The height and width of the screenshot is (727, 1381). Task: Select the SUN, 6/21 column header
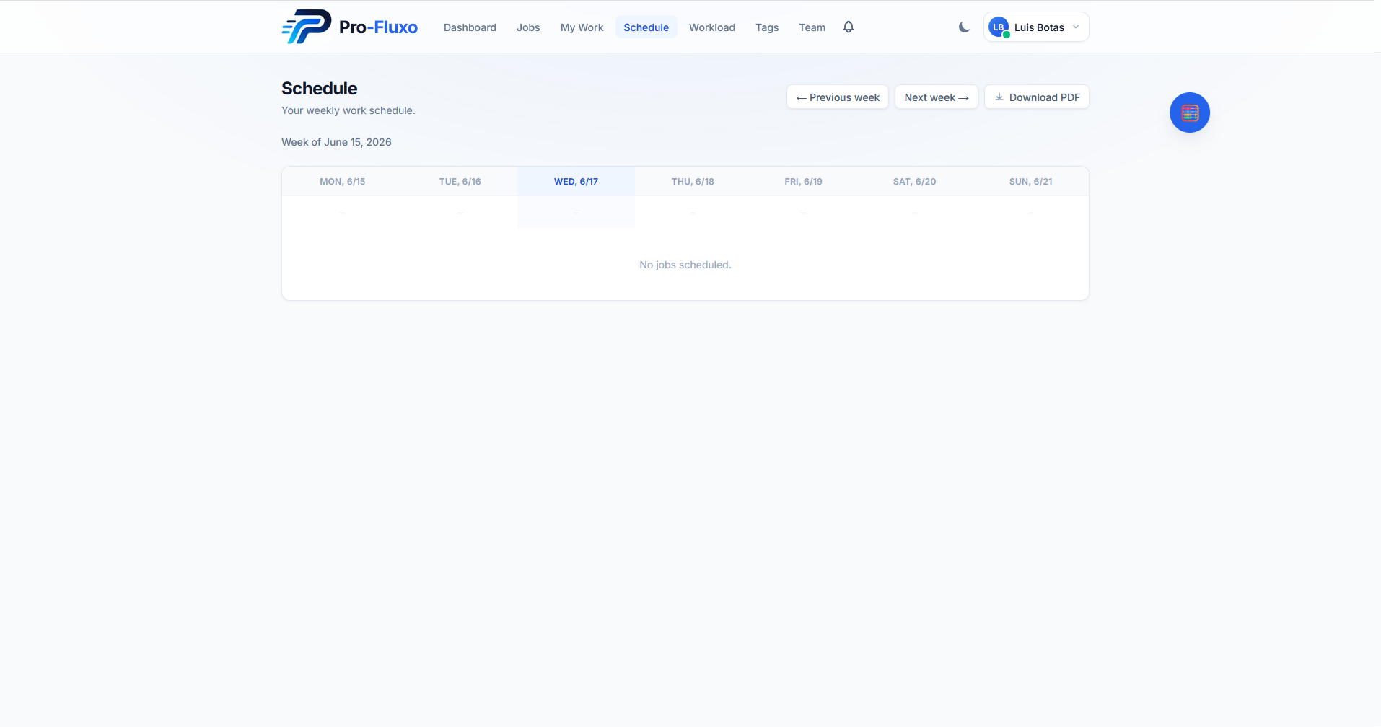click(1031, 182)
